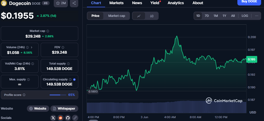The image size is (264, 121).
Task: Select the Price toggle
Action: click(x=95, y=16)
